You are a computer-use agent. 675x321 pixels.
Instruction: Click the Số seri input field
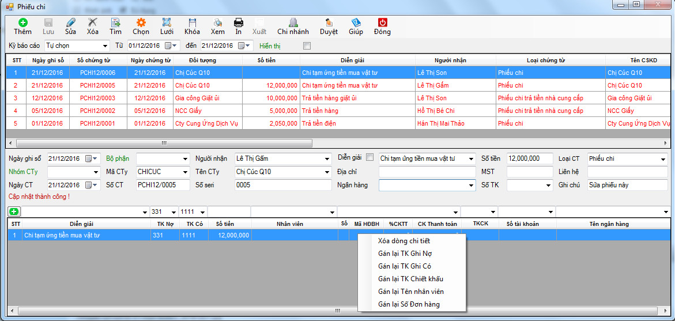(x=283, y=185)
